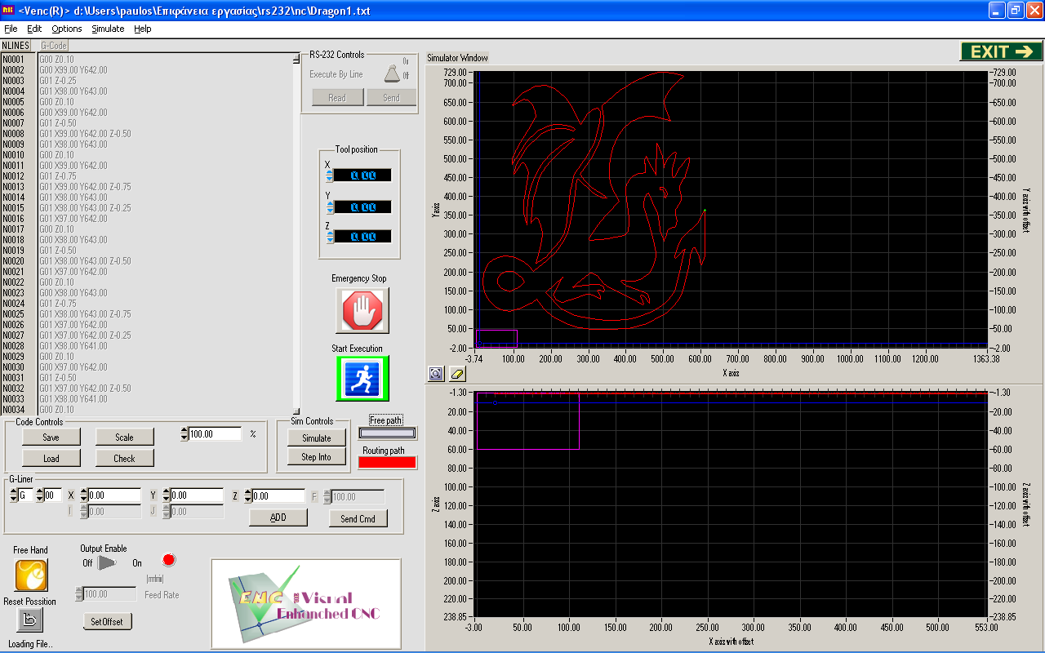1045x653 pixels.
Task: Click the Venc application icon in title bar
Action: 7,10
